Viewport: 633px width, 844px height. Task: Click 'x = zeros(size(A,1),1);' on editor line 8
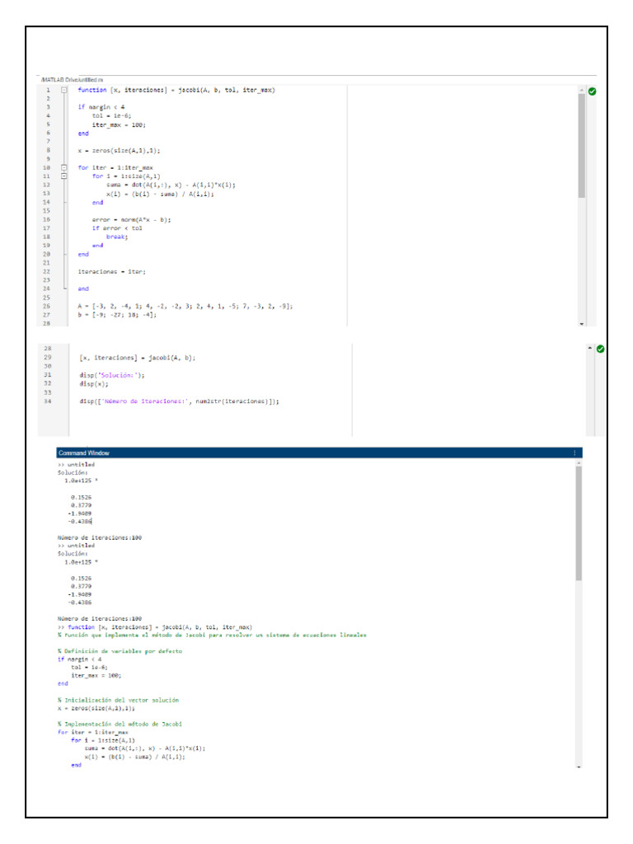click(x=119, y=150)
